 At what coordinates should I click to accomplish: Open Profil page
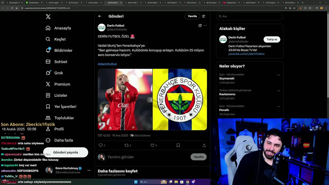[54, 129]
